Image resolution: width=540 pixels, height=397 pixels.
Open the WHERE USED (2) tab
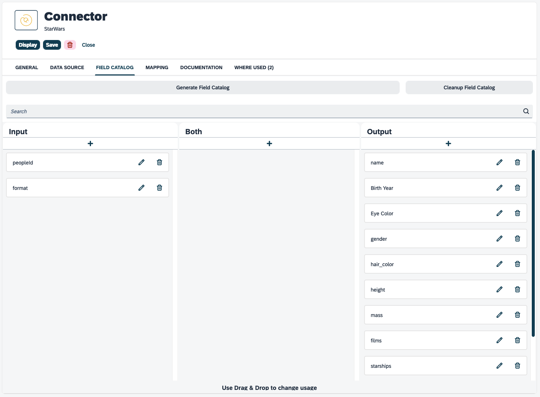pyautogui.click(x=254, y=67)
